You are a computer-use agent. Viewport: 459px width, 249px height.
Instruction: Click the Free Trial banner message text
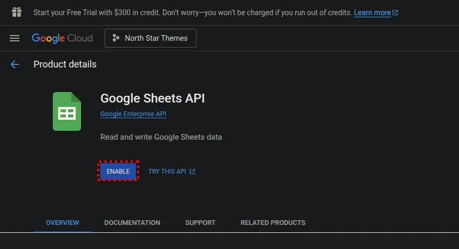coord(192,13)
